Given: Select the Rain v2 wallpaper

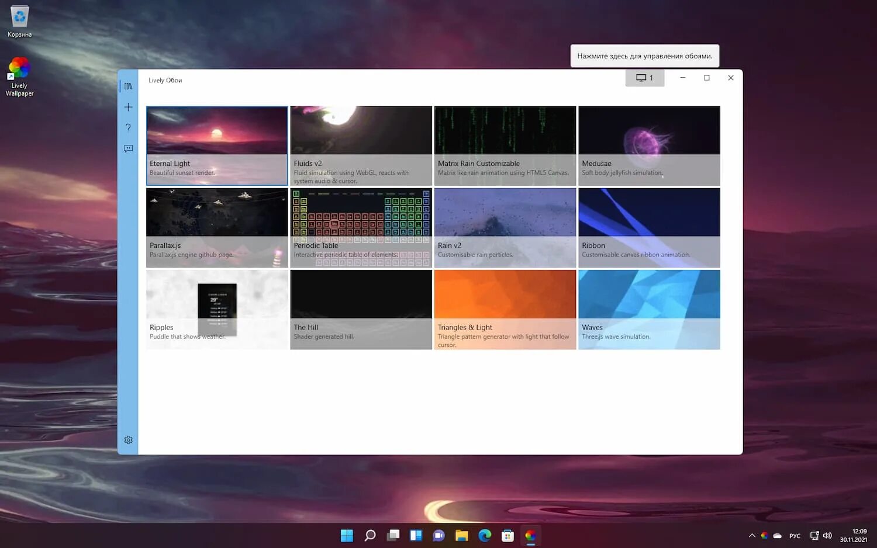Looking at the screenshot, I should (505, 228).
